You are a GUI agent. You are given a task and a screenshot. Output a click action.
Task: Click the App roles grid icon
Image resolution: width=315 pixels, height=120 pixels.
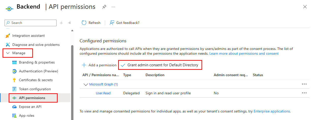tap(14, 115)
